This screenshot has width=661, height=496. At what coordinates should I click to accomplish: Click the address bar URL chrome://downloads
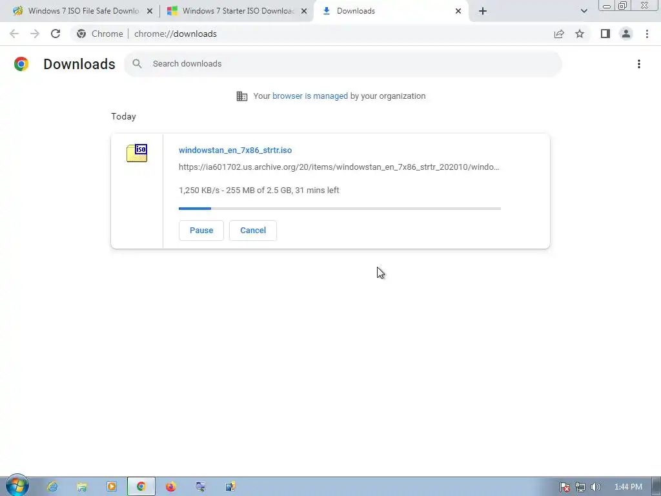tap(176, 34)
